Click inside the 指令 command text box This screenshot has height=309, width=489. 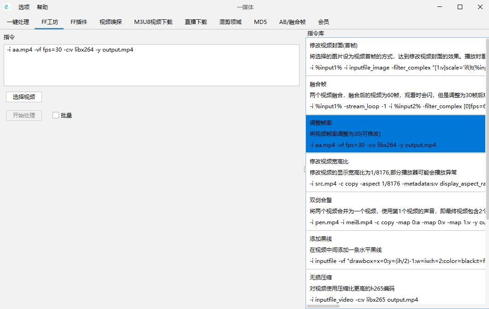click(152, 65)
